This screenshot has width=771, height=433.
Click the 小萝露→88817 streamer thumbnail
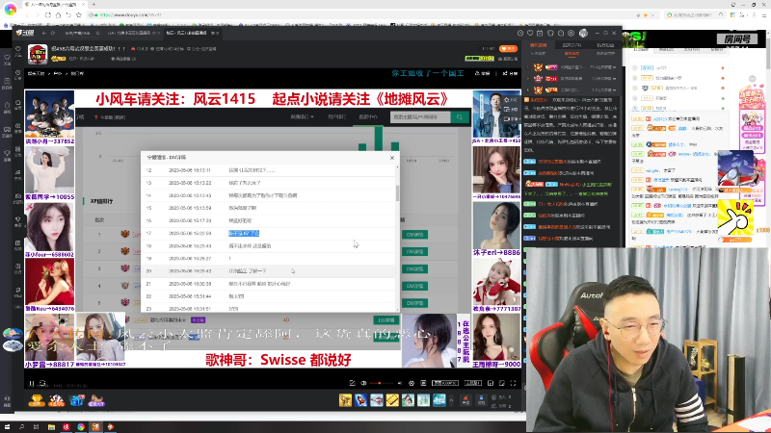tap(50, 341)
